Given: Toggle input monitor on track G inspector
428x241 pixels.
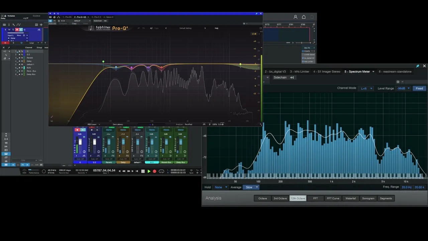Looking at the screenshot, I should click(x=21, y=30).
